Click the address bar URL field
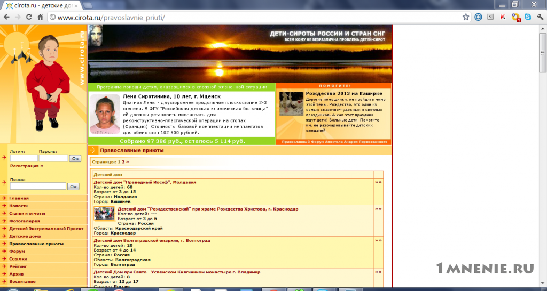Screen dimensions: 547x291 258,17
